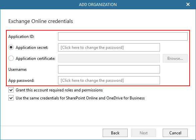This screenshot has height=140, width=196.
Task: Uncheck Grant this account required roles checkbox
Action: 11,90
